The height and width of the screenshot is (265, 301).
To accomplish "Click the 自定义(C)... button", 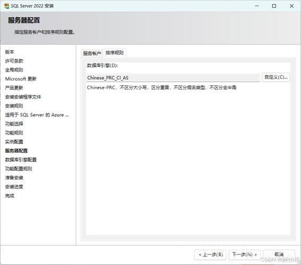I will coord(276,77).
